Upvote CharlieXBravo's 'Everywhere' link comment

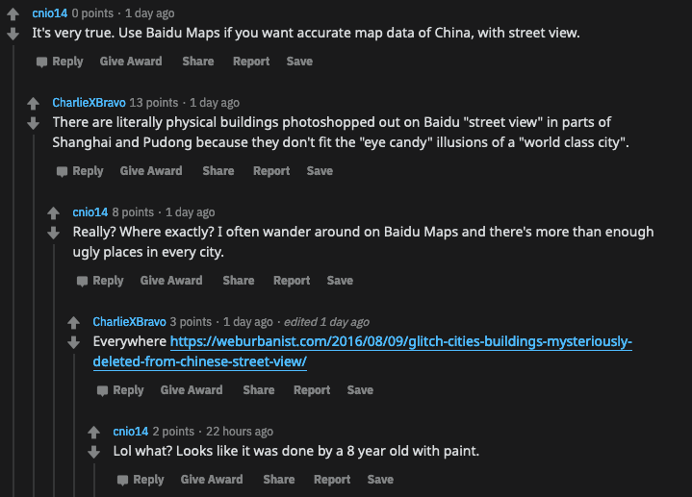click(74, 323)
